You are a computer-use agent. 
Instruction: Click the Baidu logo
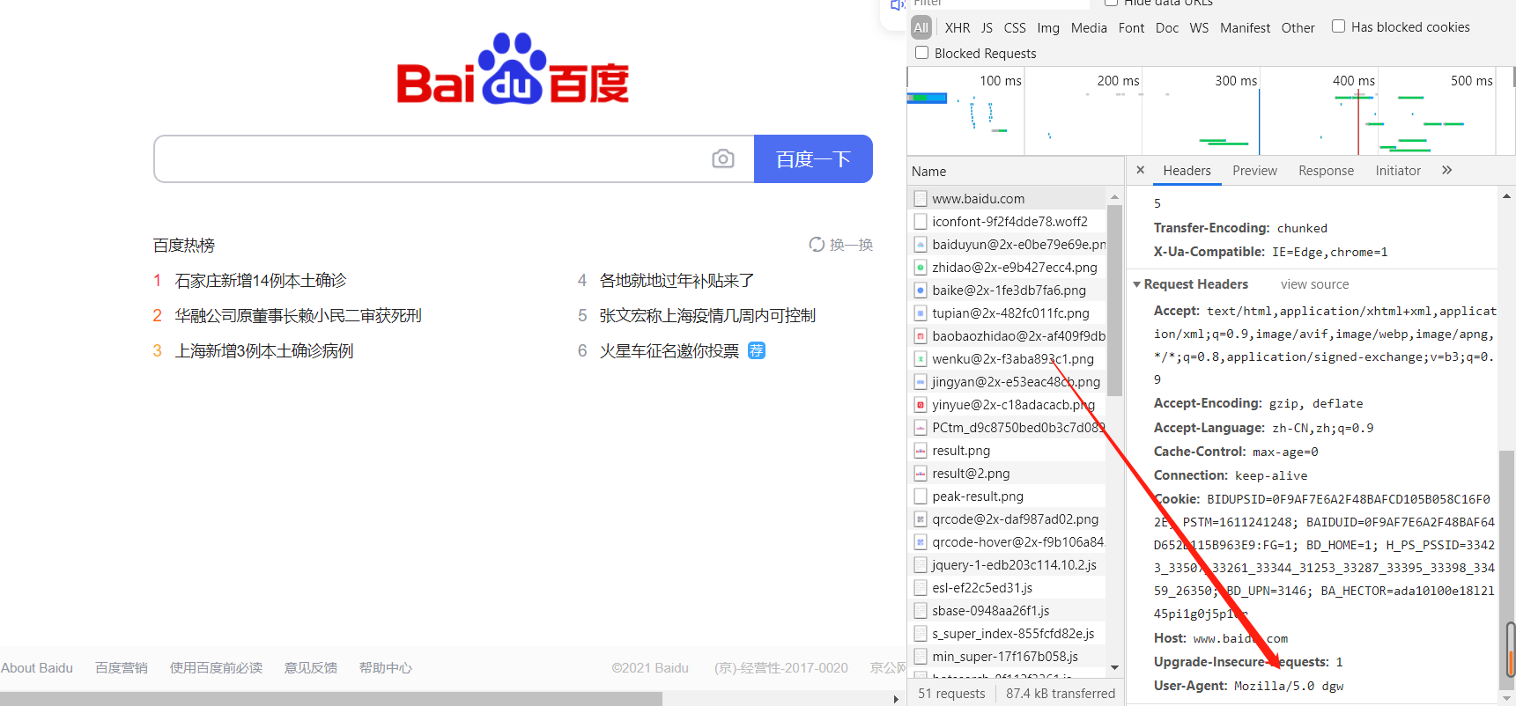513,69
